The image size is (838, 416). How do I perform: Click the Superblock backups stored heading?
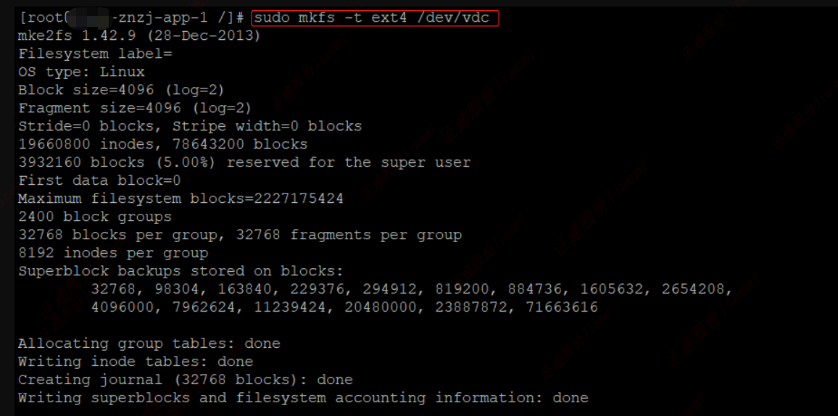(181, 271)
